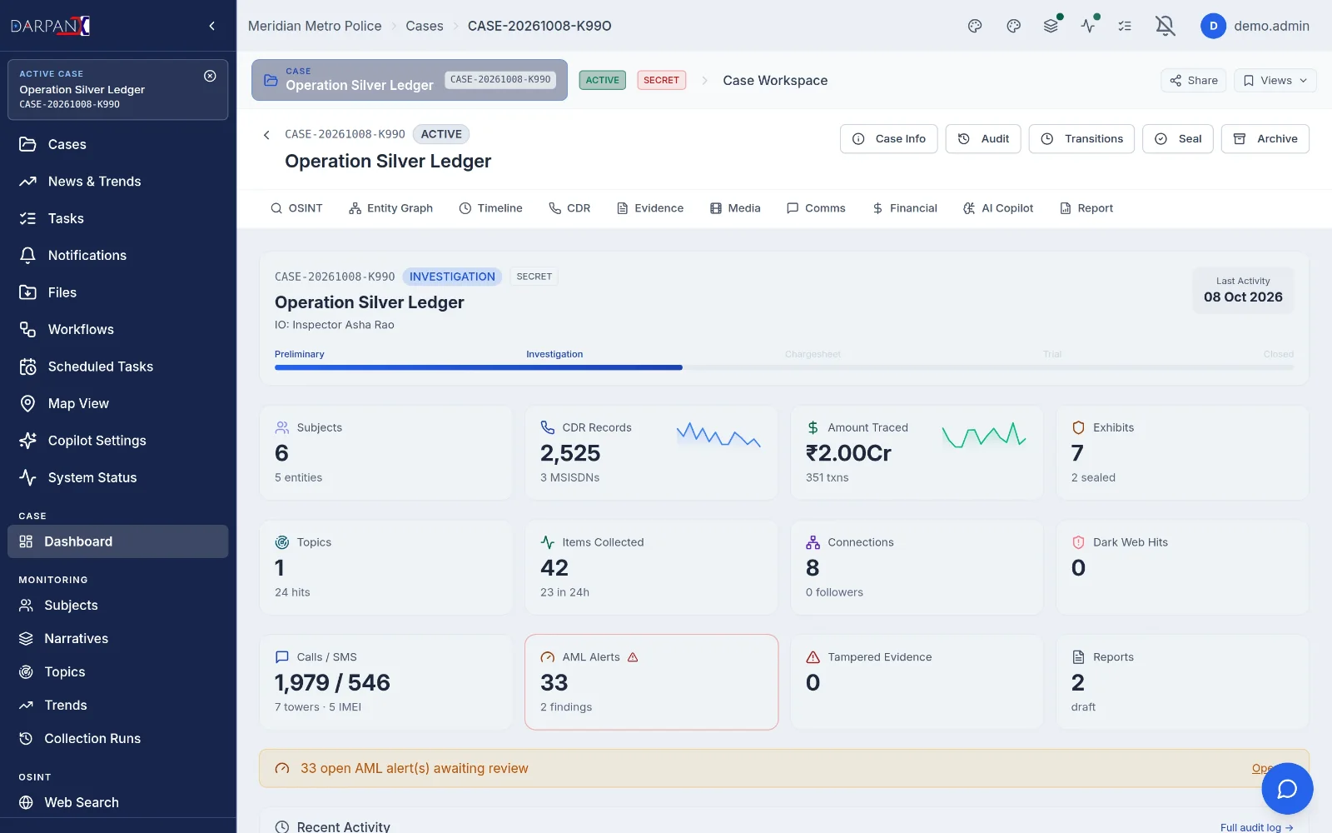Open the Tampered Evidence card
1332x833 pixels.
[x=917, y=682]
